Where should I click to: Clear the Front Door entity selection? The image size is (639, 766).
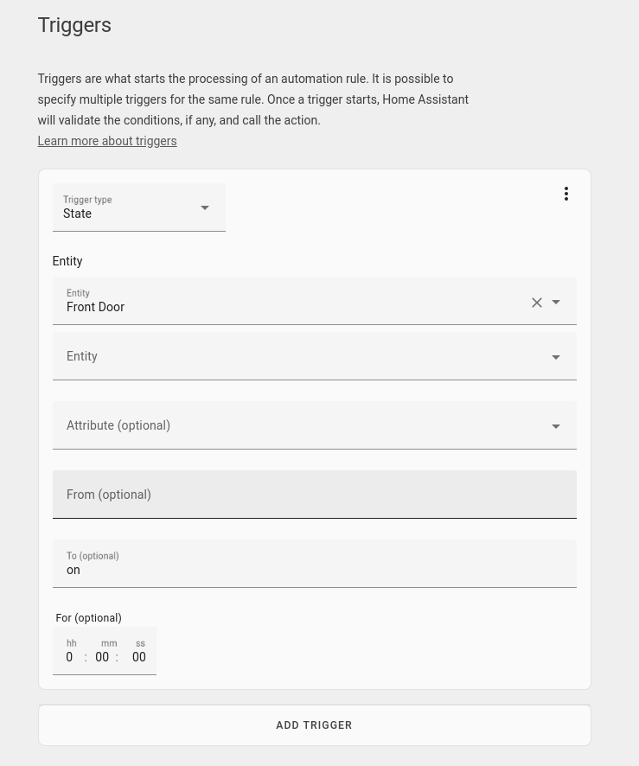click(x=536, y=303)
